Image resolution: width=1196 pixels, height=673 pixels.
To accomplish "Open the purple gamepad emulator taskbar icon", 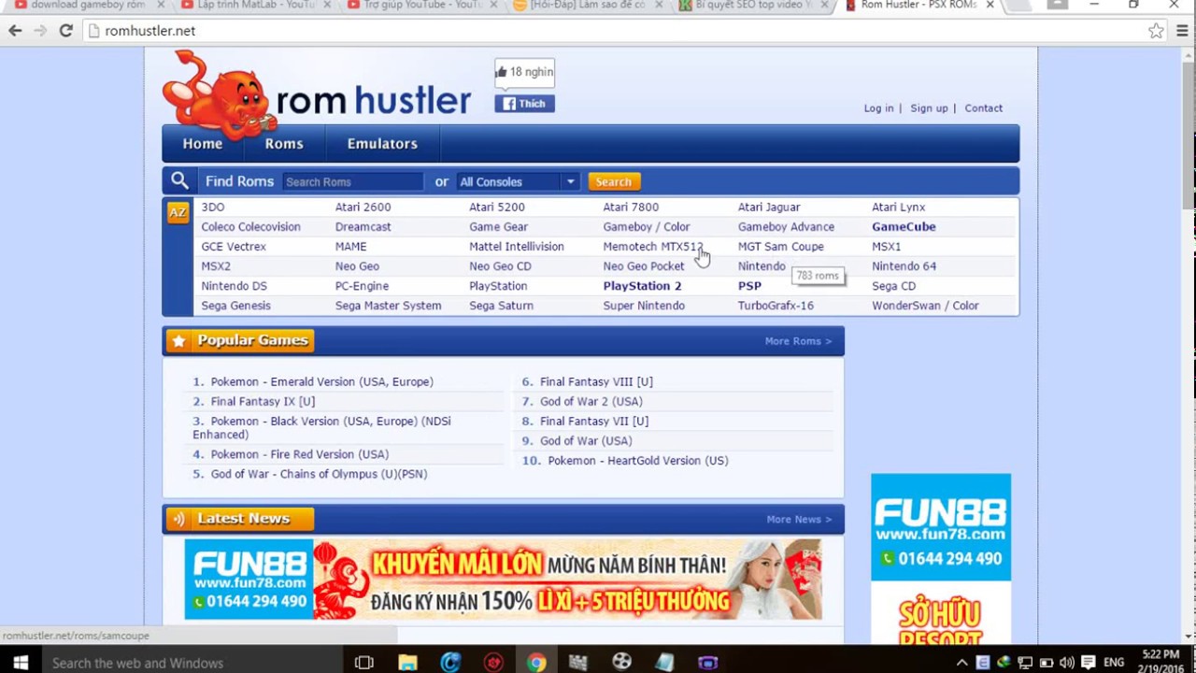I will (707, 663).
